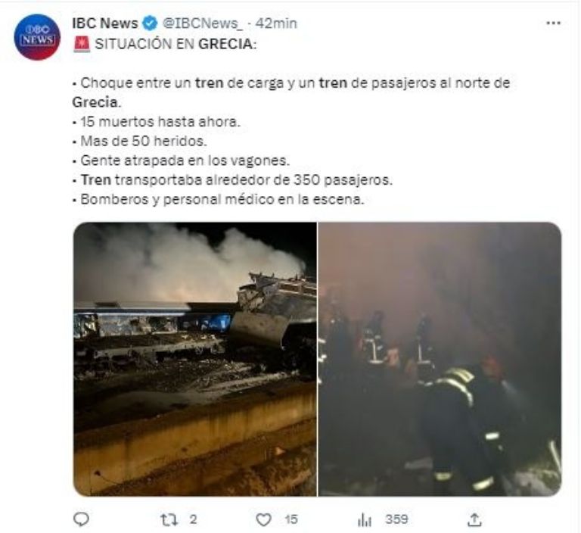Image resolution: width=581 pixels, height=533 pixels.
Task: Click the @IBCNews_ handle
Action: (203, 23)
